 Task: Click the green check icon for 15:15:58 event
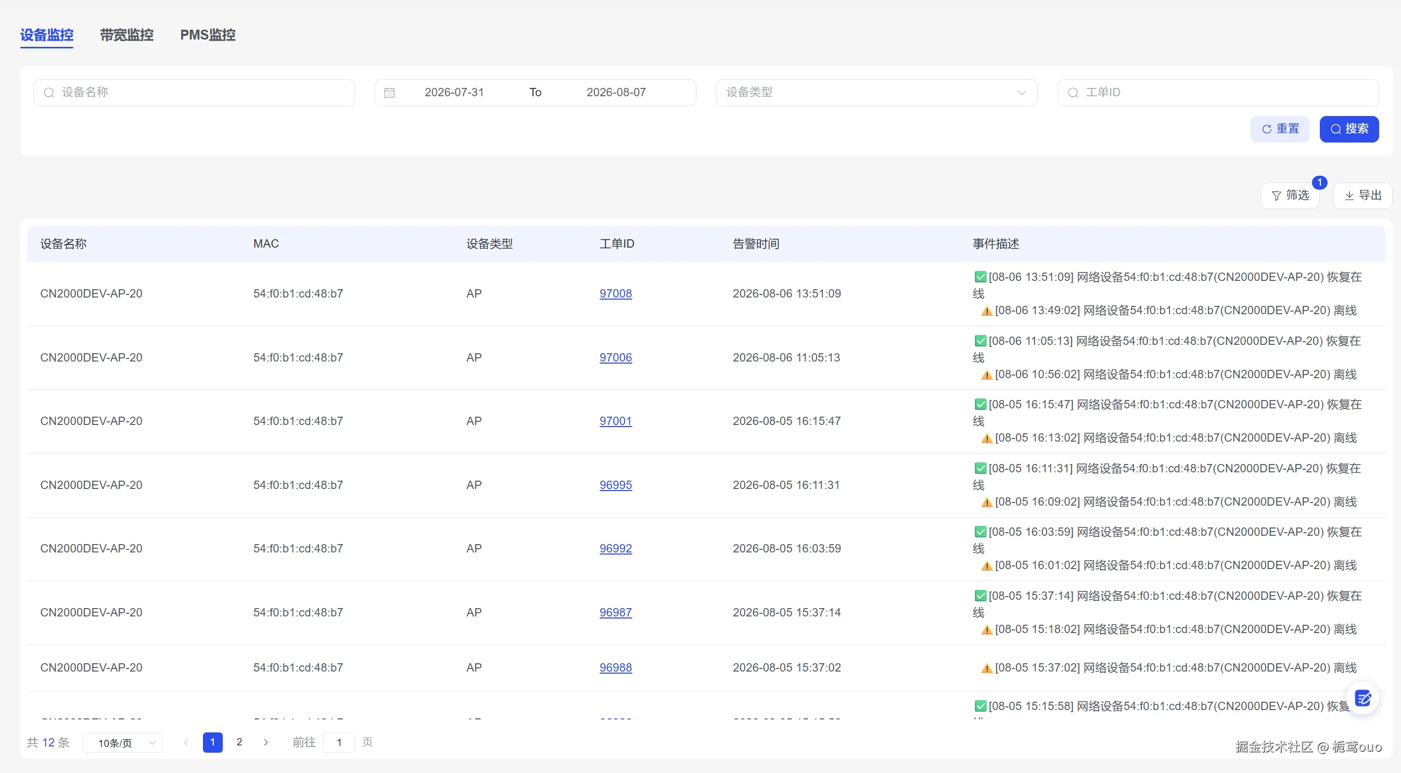tap(980, 706)
